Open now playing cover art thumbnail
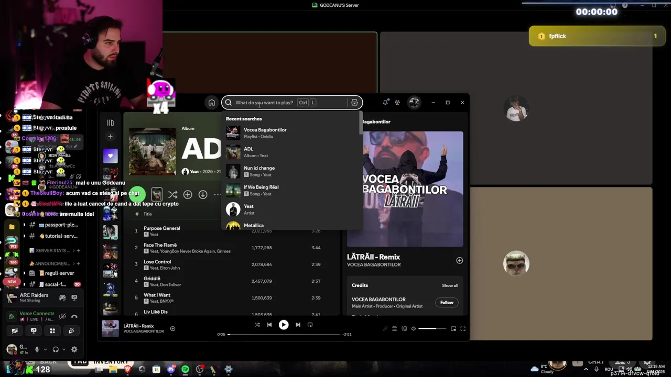The height and width of the screenshot is (377, 671). [x=110, y=328]
